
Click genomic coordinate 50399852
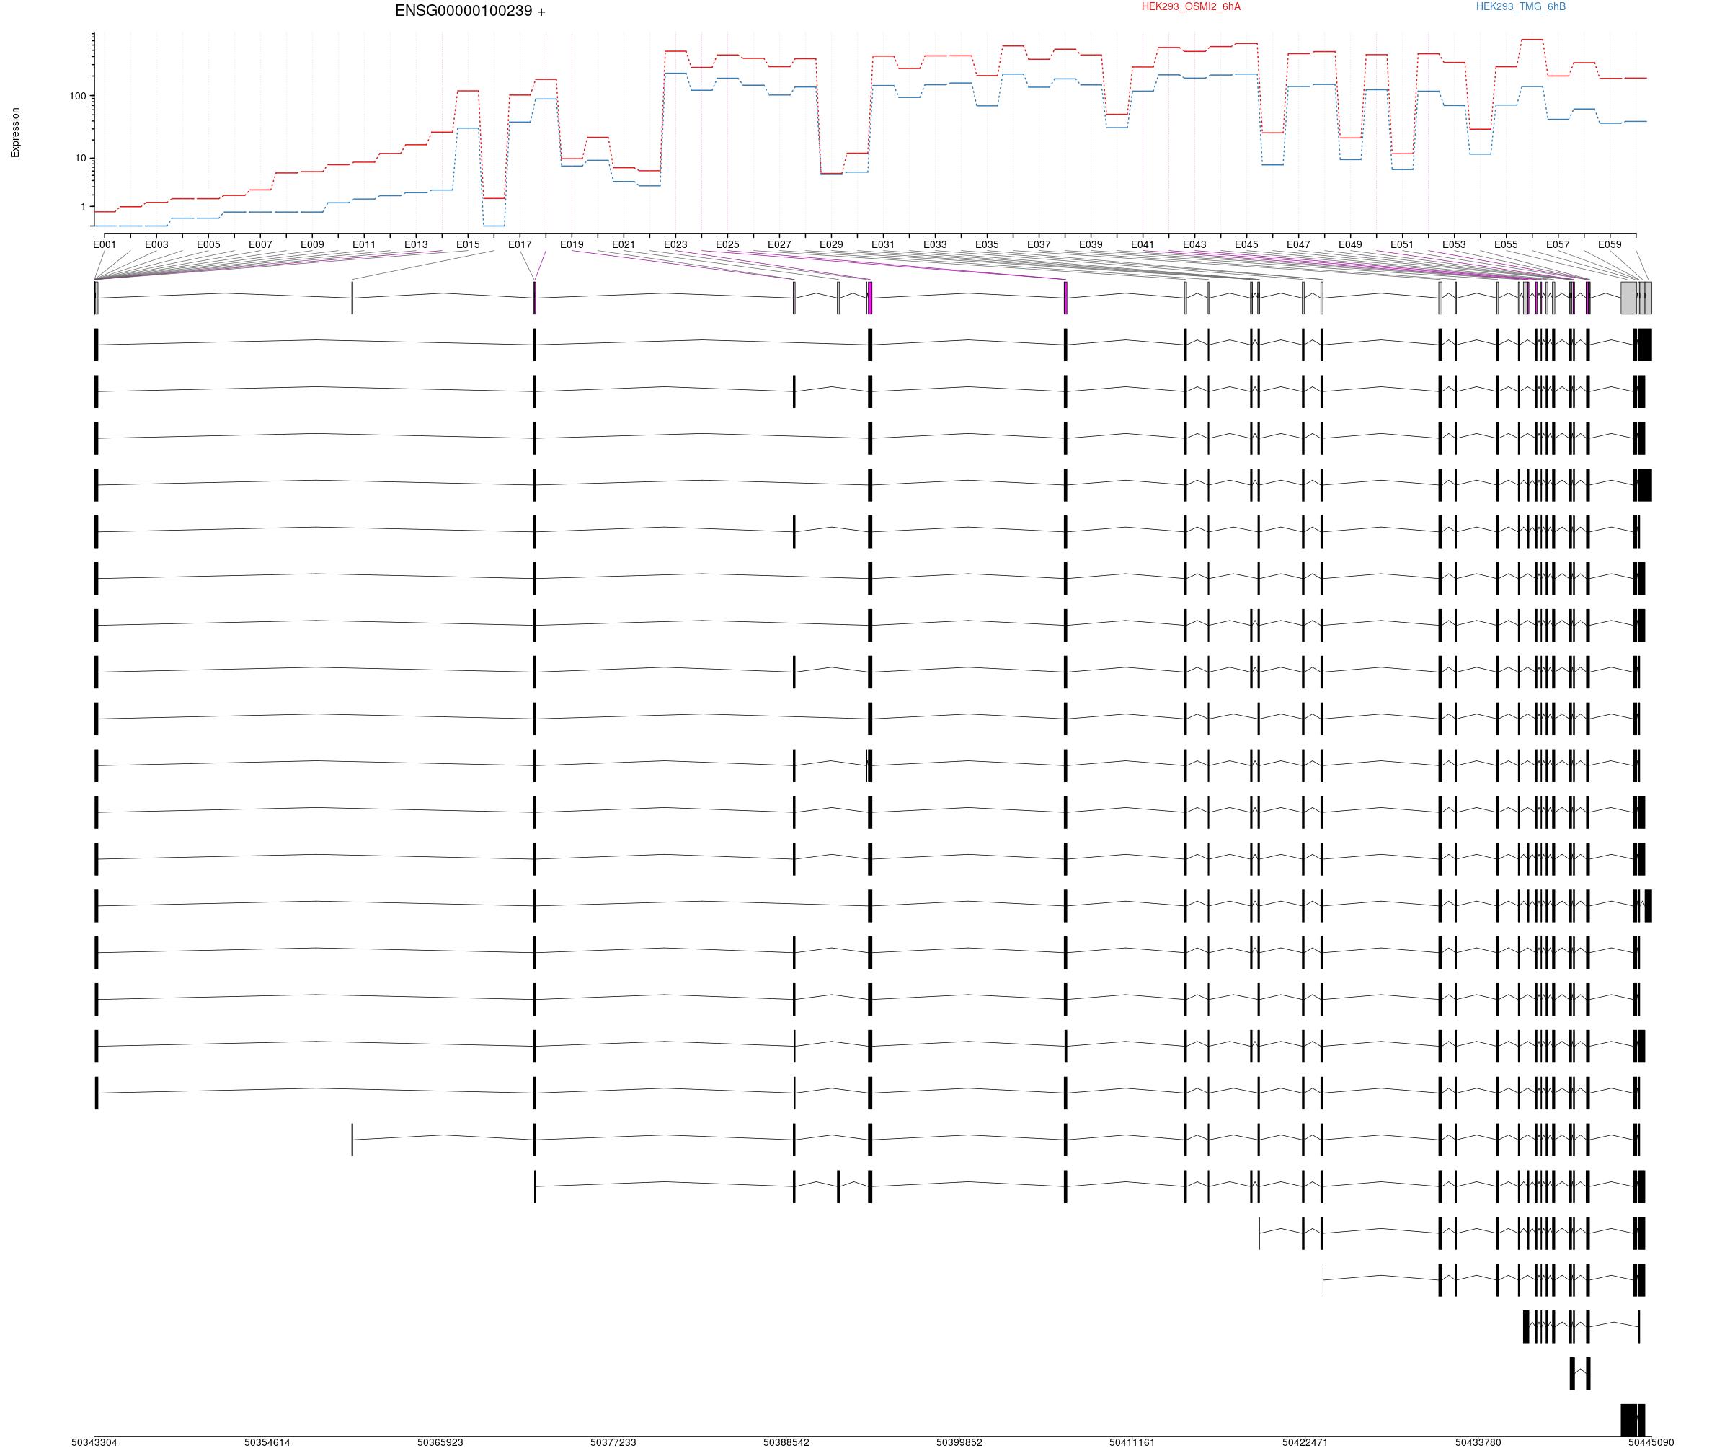pyautogui.click(x=959, y=1443)
